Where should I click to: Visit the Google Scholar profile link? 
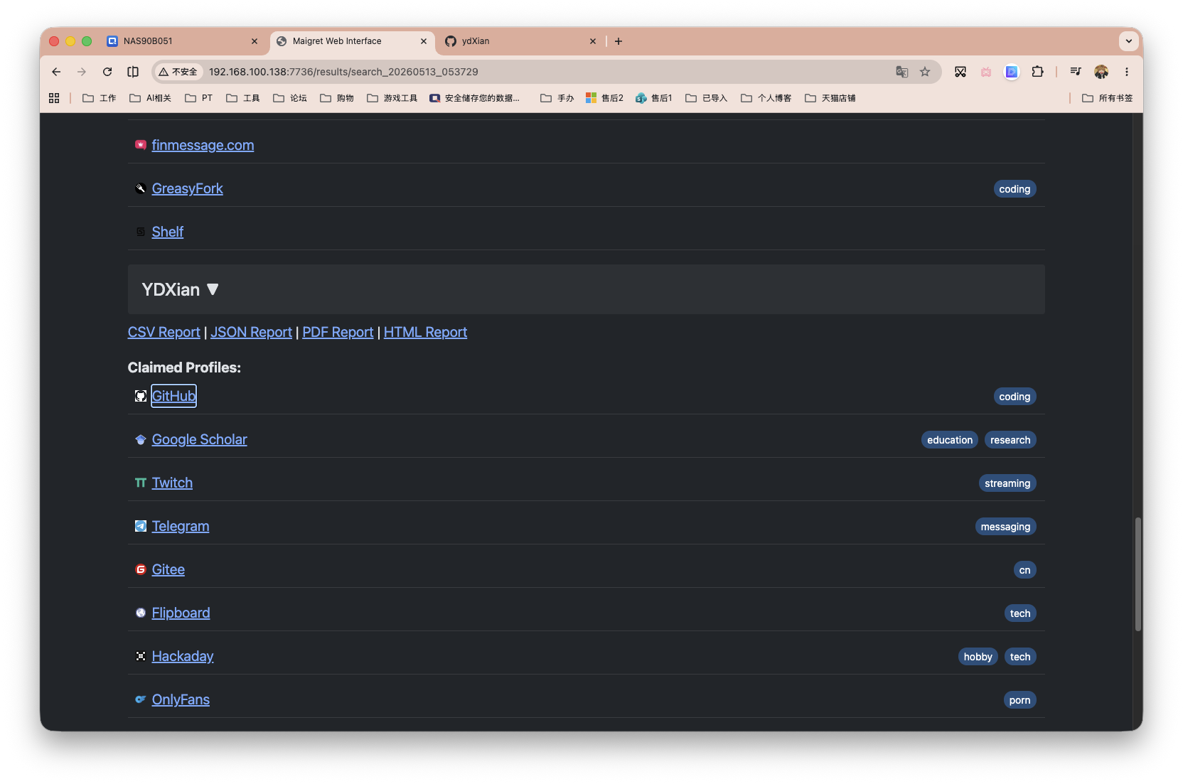(199, 439)
